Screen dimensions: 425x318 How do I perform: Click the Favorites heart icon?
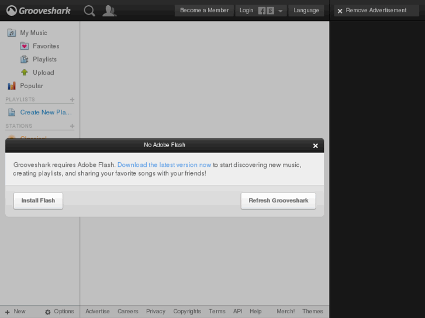tap(25, 46)
